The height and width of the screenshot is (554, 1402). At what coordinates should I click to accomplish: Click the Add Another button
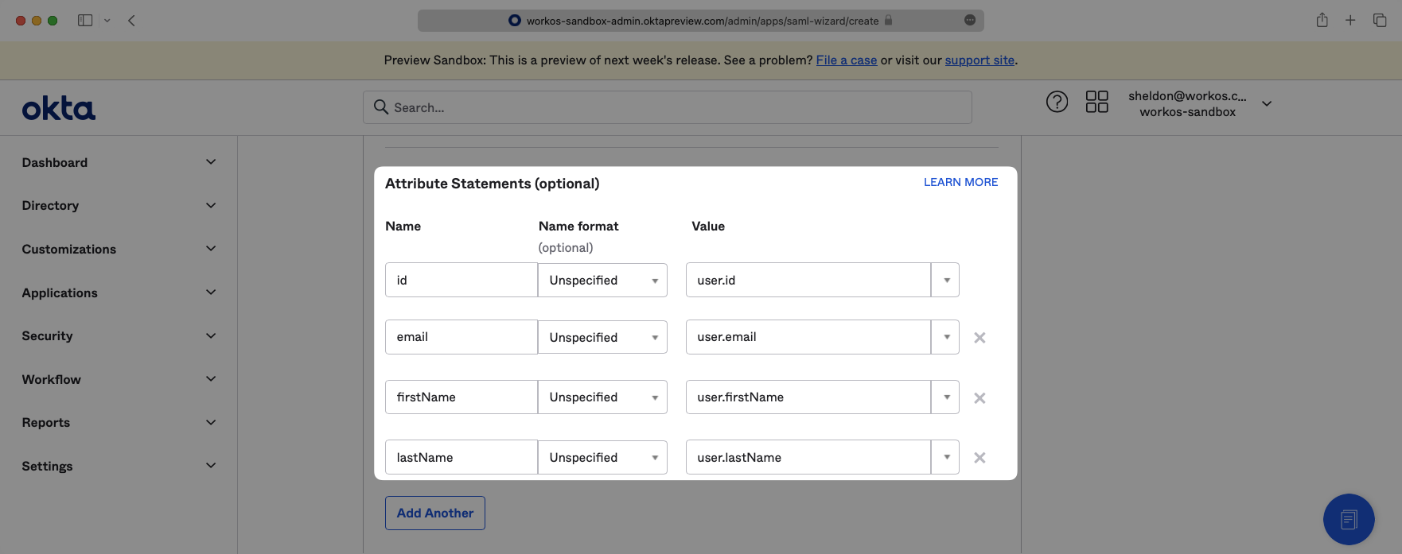tap(435, 513)
